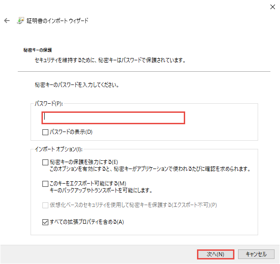Click the greyed-out 仮想化ベースのセキュリティ checkbox
Viewport: 280px width, 264px height.
(45, 205)
